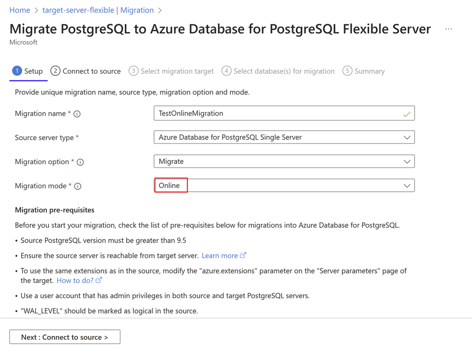Click the Migration name input field
Viewport: 472px width, 354px height.
point(284,113)
